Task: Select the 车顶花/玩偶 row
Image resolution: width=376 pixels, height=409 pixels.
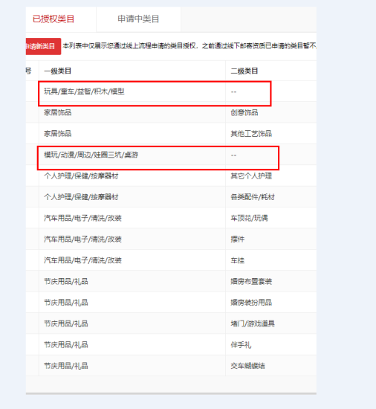Action: point(171,218)
